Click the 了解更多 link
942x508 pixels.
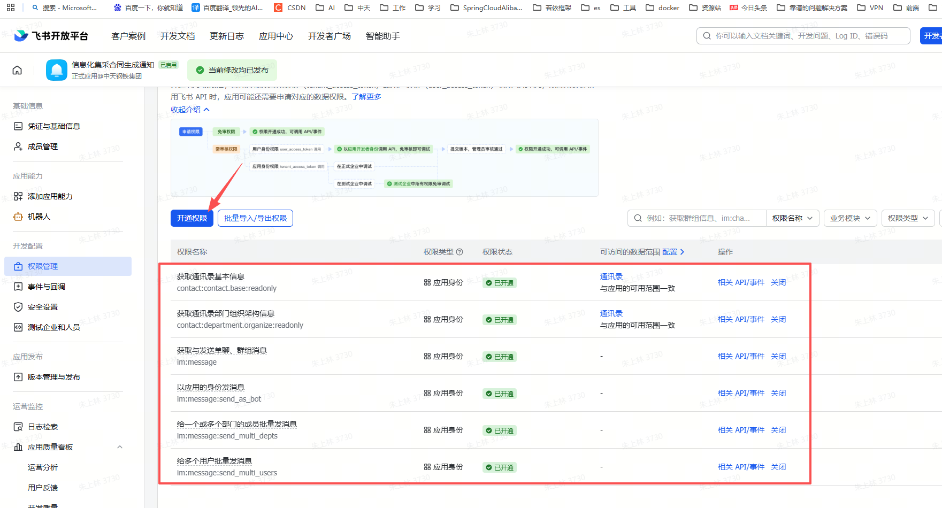click(366, 97)
